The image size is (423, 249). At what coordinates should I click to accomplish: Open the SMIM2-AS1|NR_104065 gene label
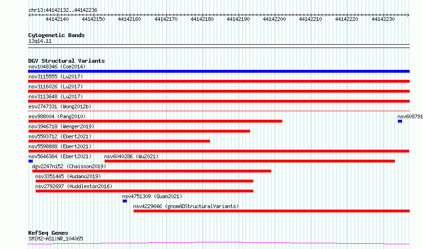pyautogui.click(x=56, y=239)
